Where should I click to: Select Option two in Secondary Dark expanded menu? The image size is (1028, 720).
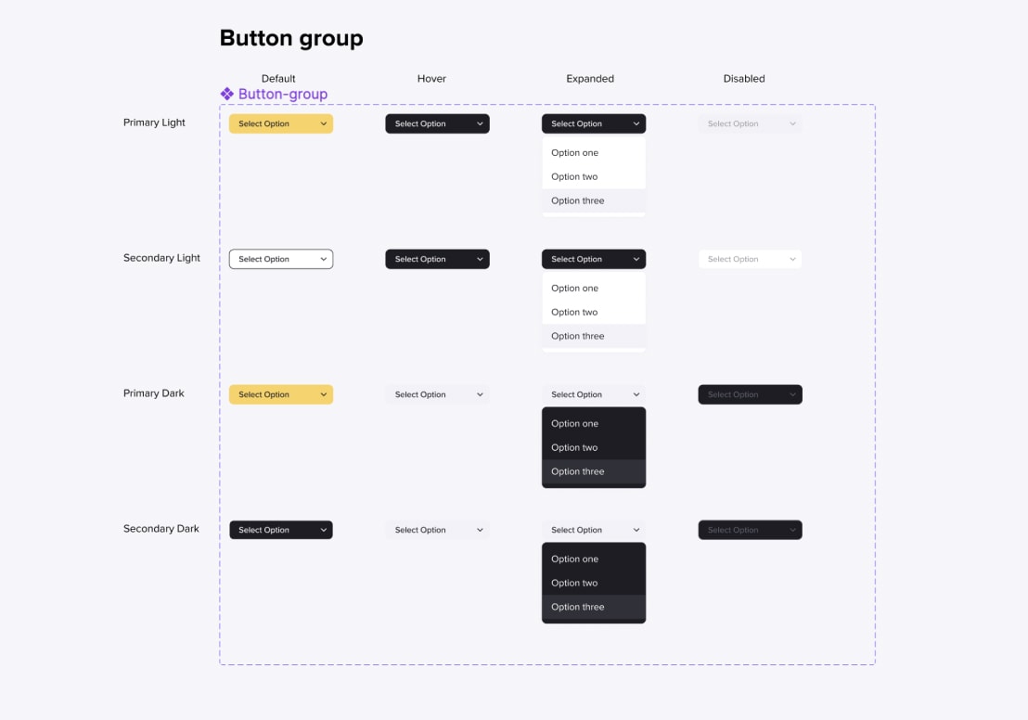(573, 583)
